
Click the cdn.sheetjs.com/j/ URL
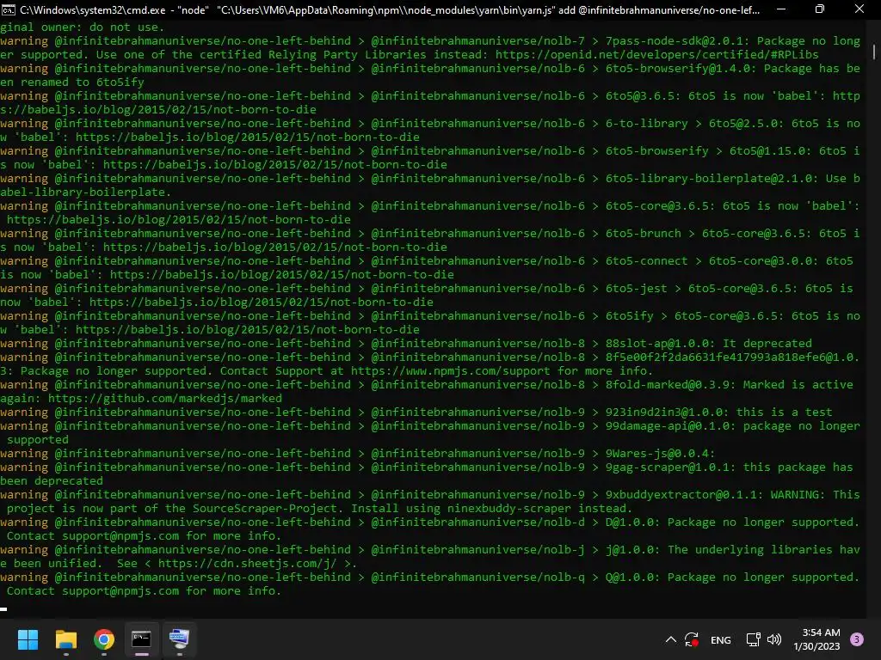click(x=247, y=564)
